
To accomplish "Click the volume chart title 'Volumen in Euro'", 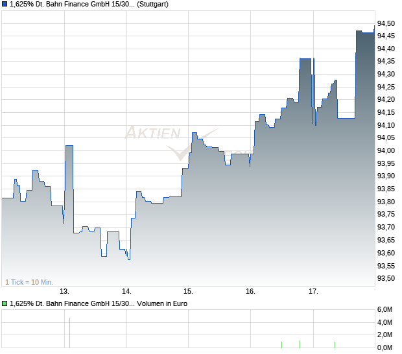I will click(162, 304).
